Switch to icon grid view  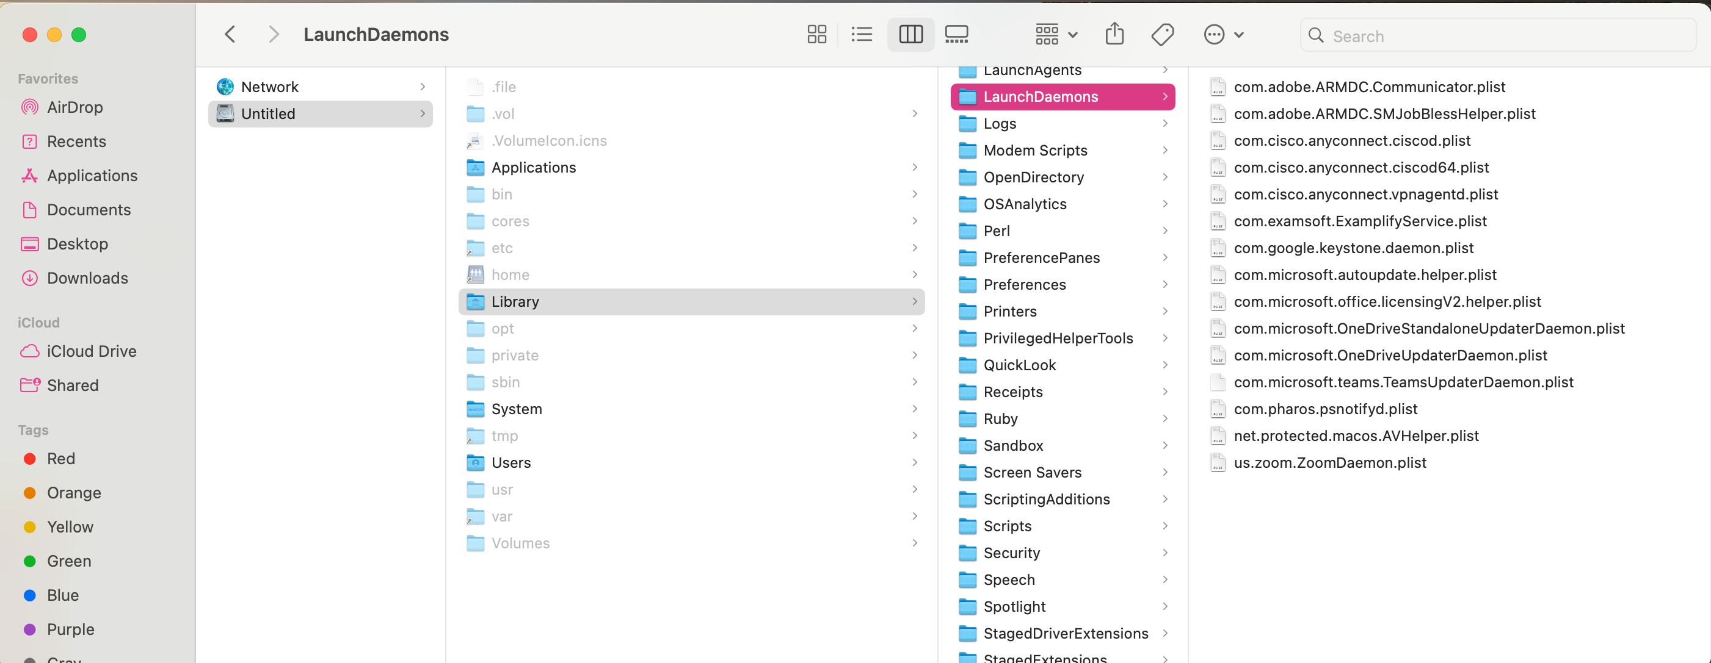816,35
